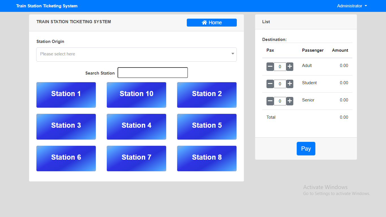Select Station 7 as destination
Viewport: 386px width, 217px height.
click(x=136, y=159)
